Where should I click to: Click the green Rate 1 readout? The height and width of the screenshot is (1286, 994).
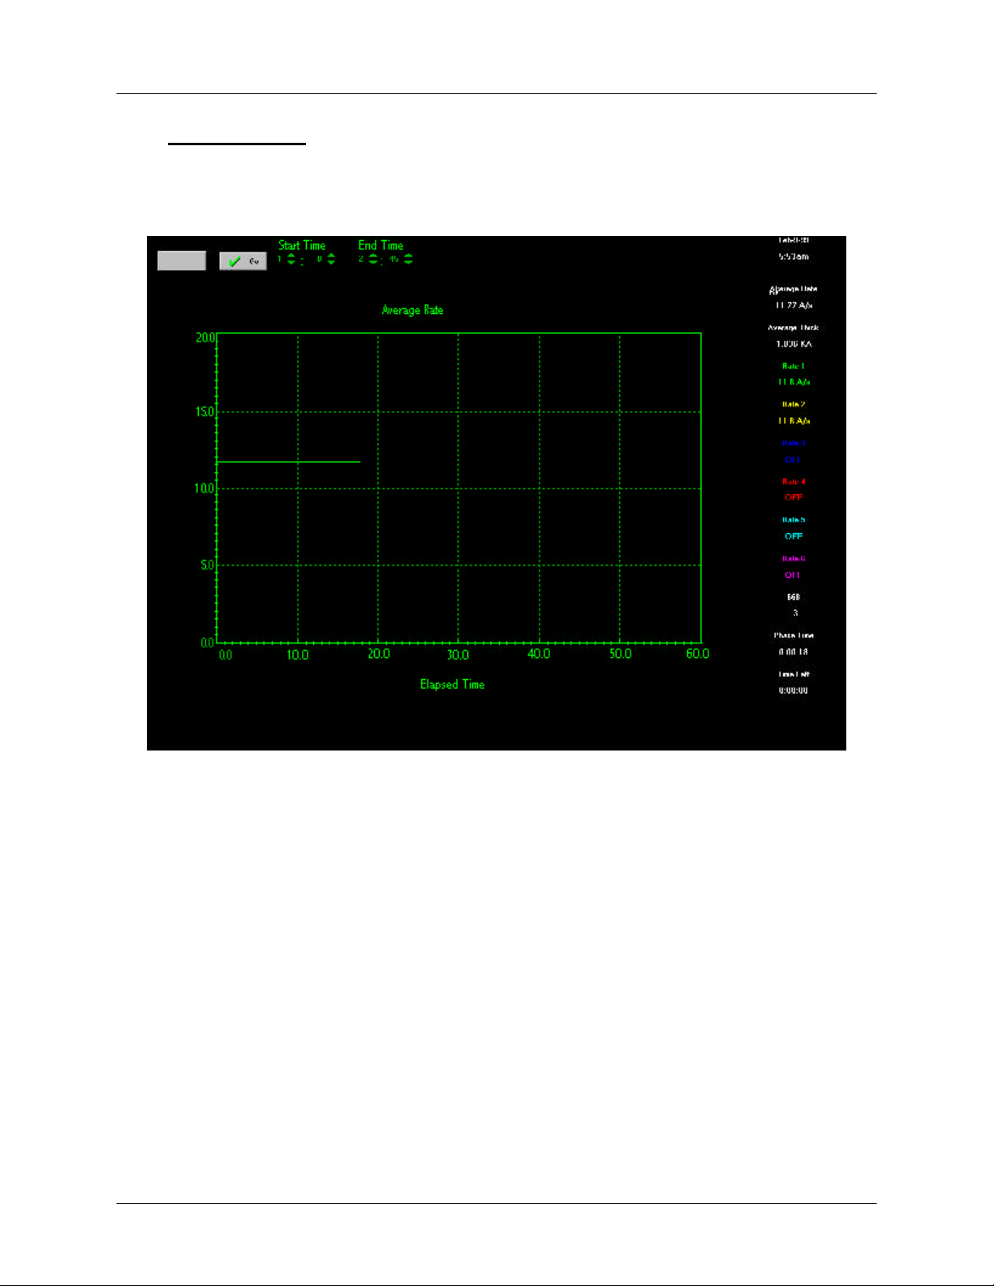click(x=794, y=381)
